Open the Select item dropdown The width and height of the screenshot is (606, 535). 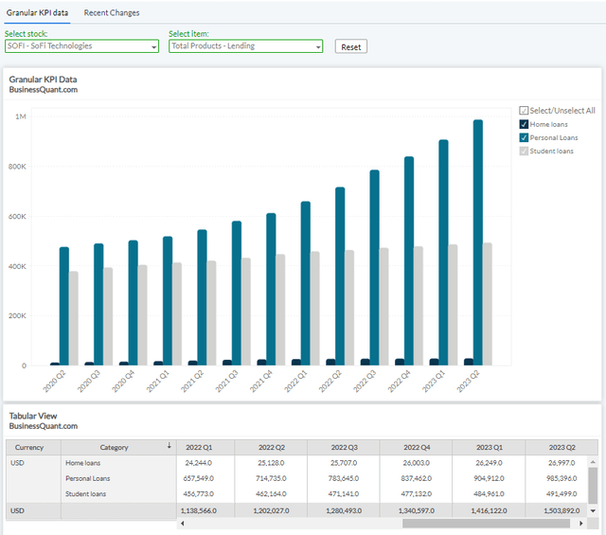pyautogui.click(x=245, y=46)
